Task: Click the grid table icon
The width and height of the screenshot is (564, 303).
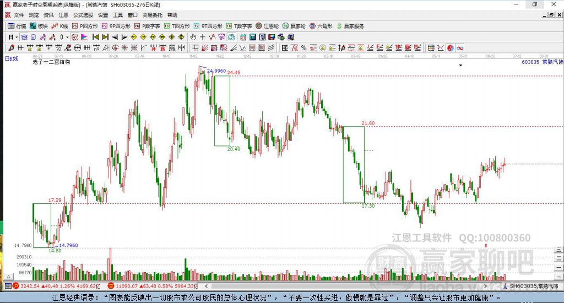Action: tap(431, 47)
